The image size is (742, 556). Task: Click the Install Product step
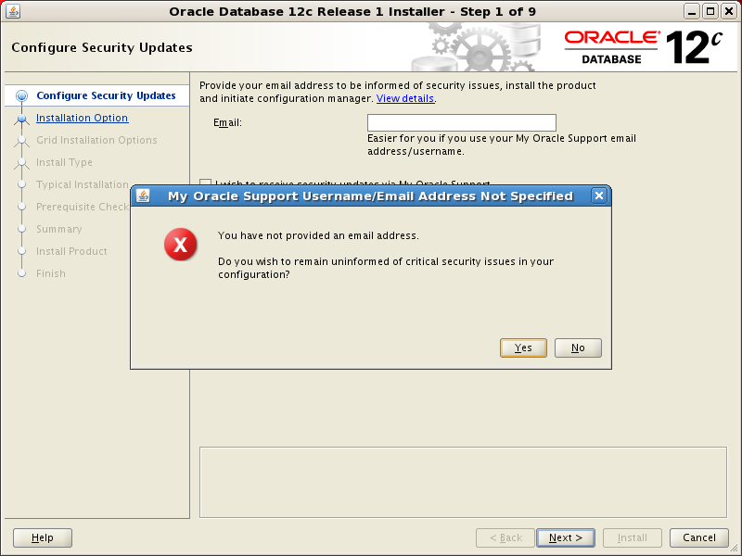[x=71, y=251]
